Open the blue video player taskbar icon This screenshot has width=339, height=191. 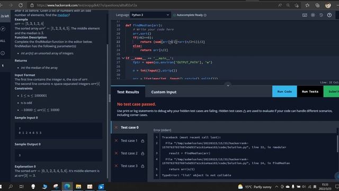point(101,186)
